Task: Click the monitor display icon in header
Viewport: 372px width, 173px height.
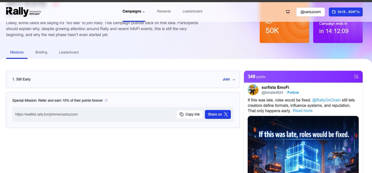Action: pyautogui.click(x=288, y=12)
